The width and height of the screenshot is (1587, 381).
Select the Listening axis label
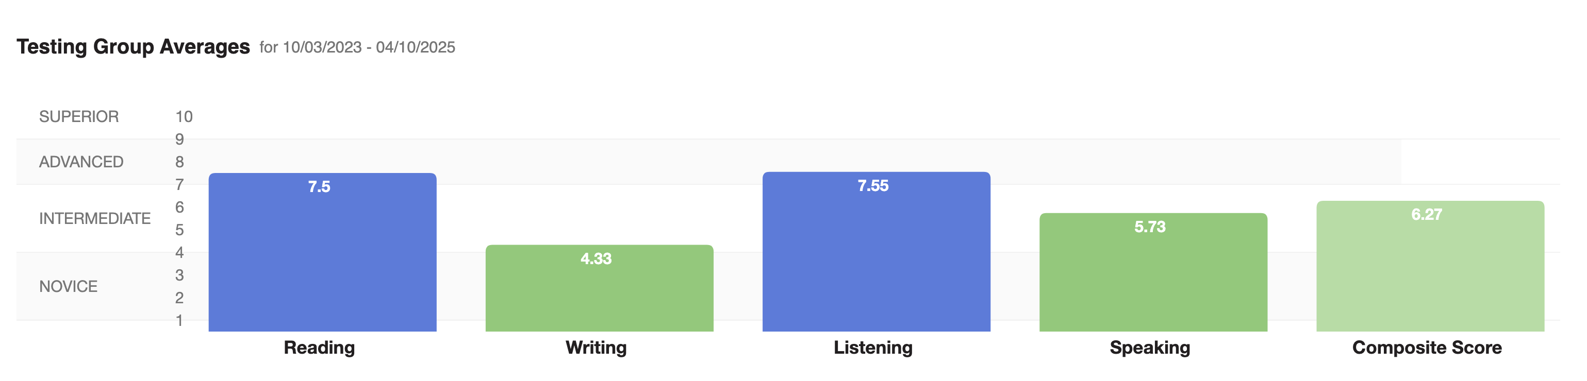click(873, 348)
